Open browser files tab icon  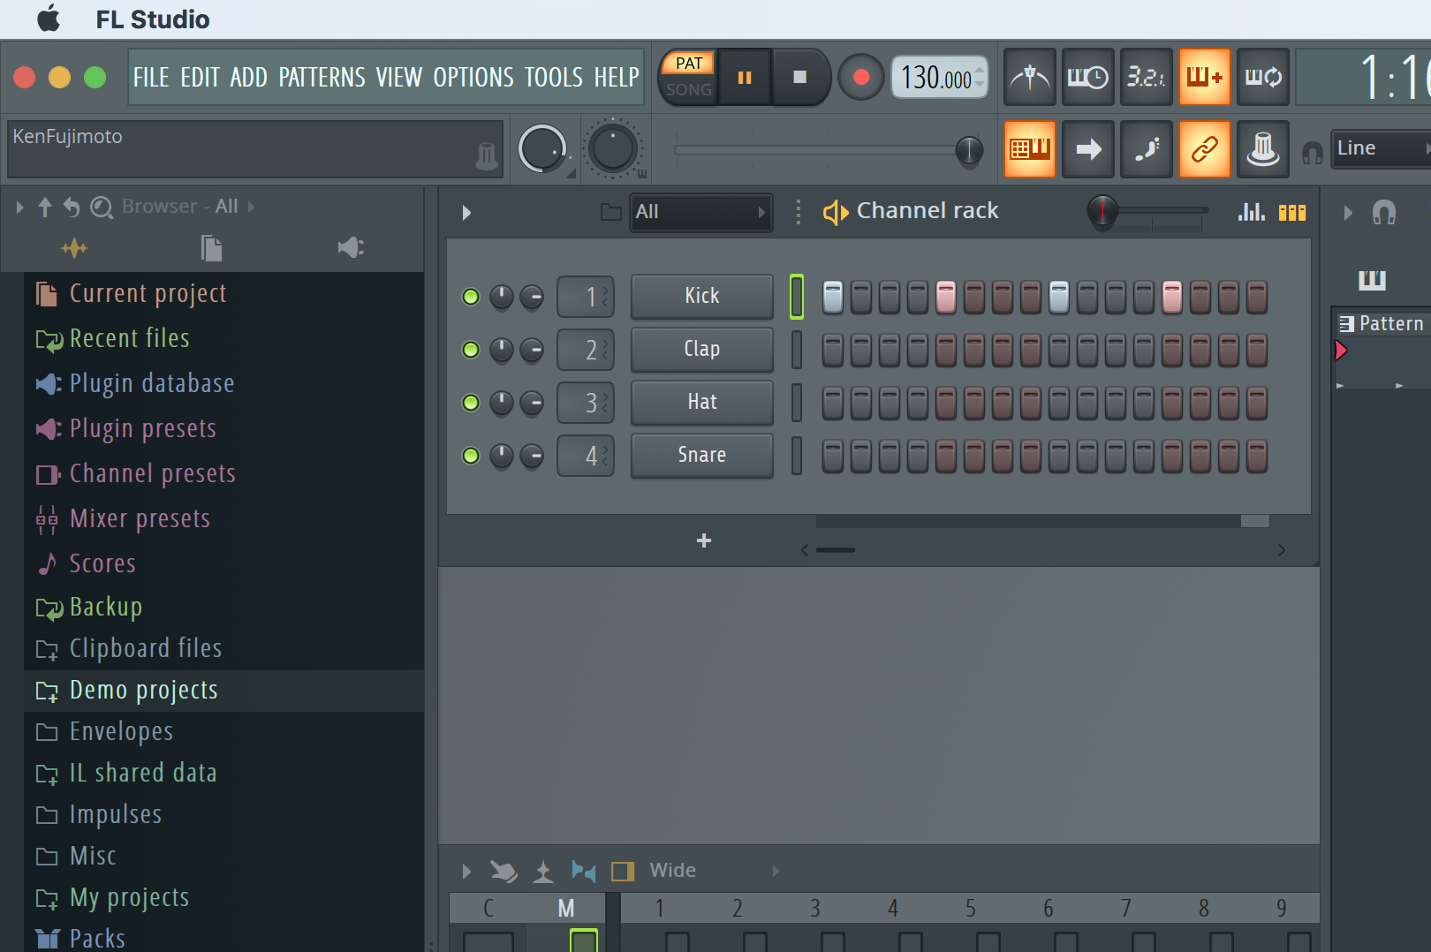point(211,248)
